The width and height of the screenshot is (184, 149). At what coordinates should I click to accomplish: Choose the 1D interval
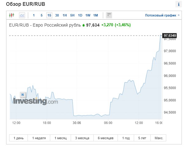click(80, 15)
